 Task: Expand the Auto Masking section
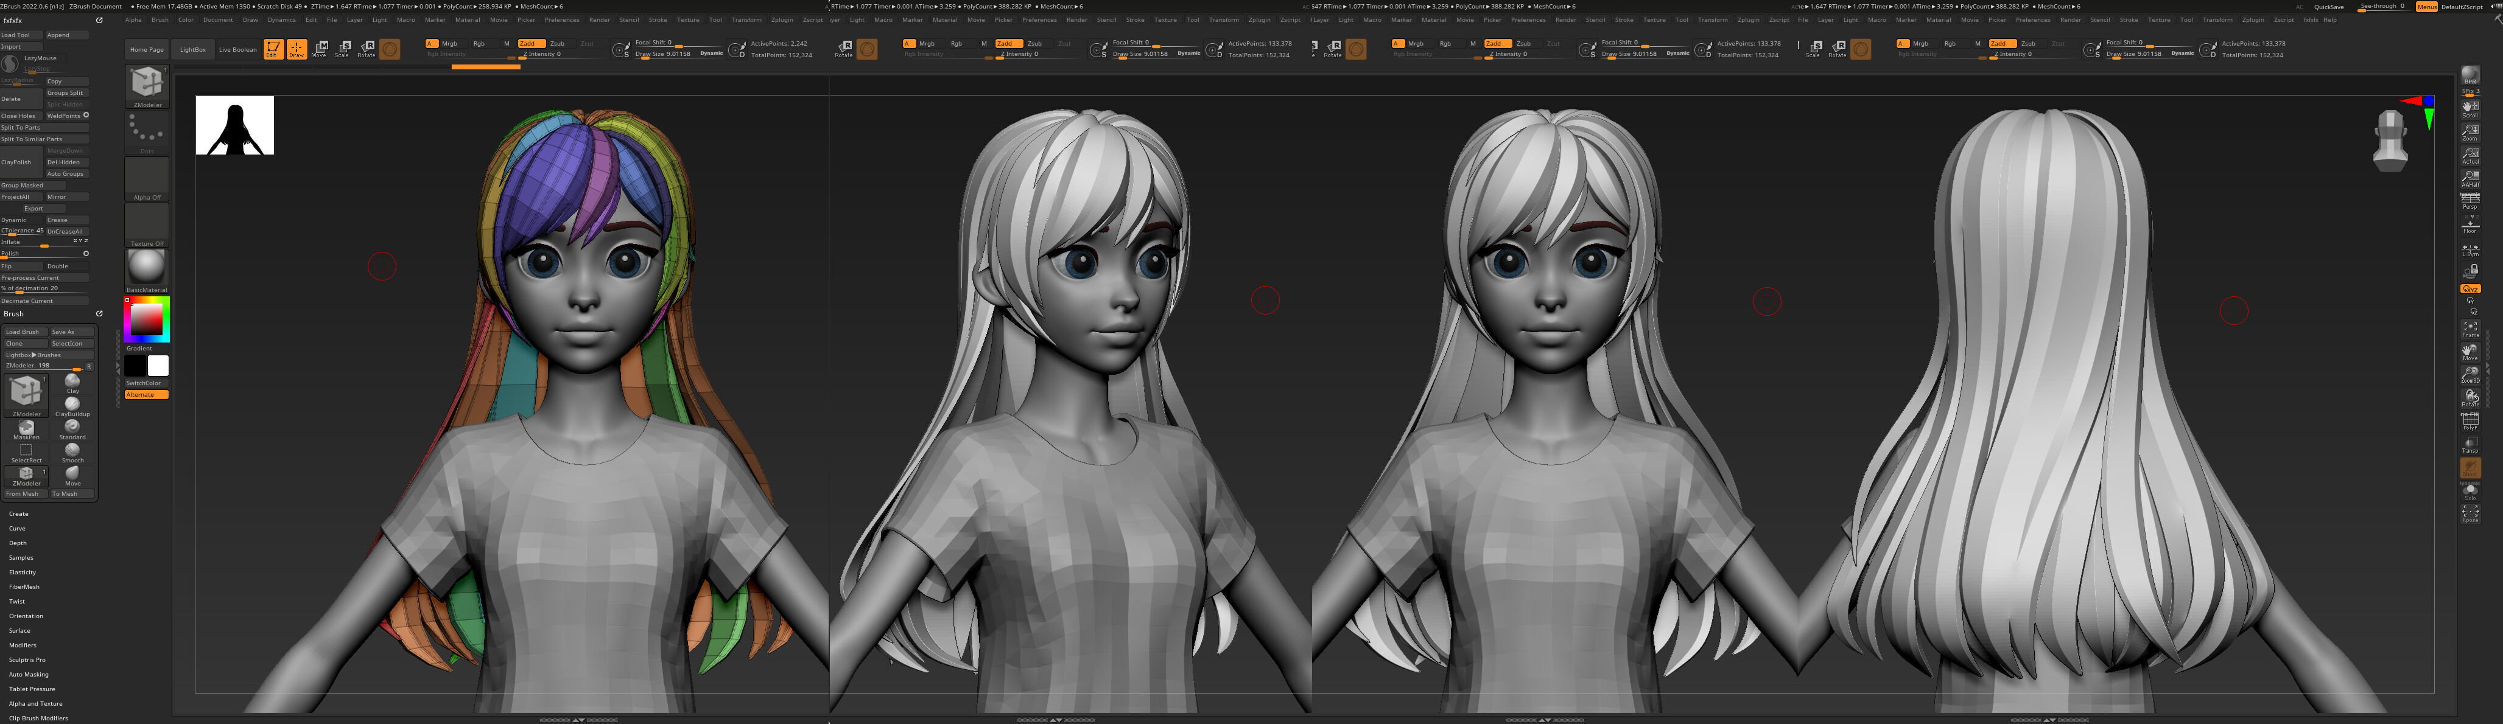pos(28,675)
